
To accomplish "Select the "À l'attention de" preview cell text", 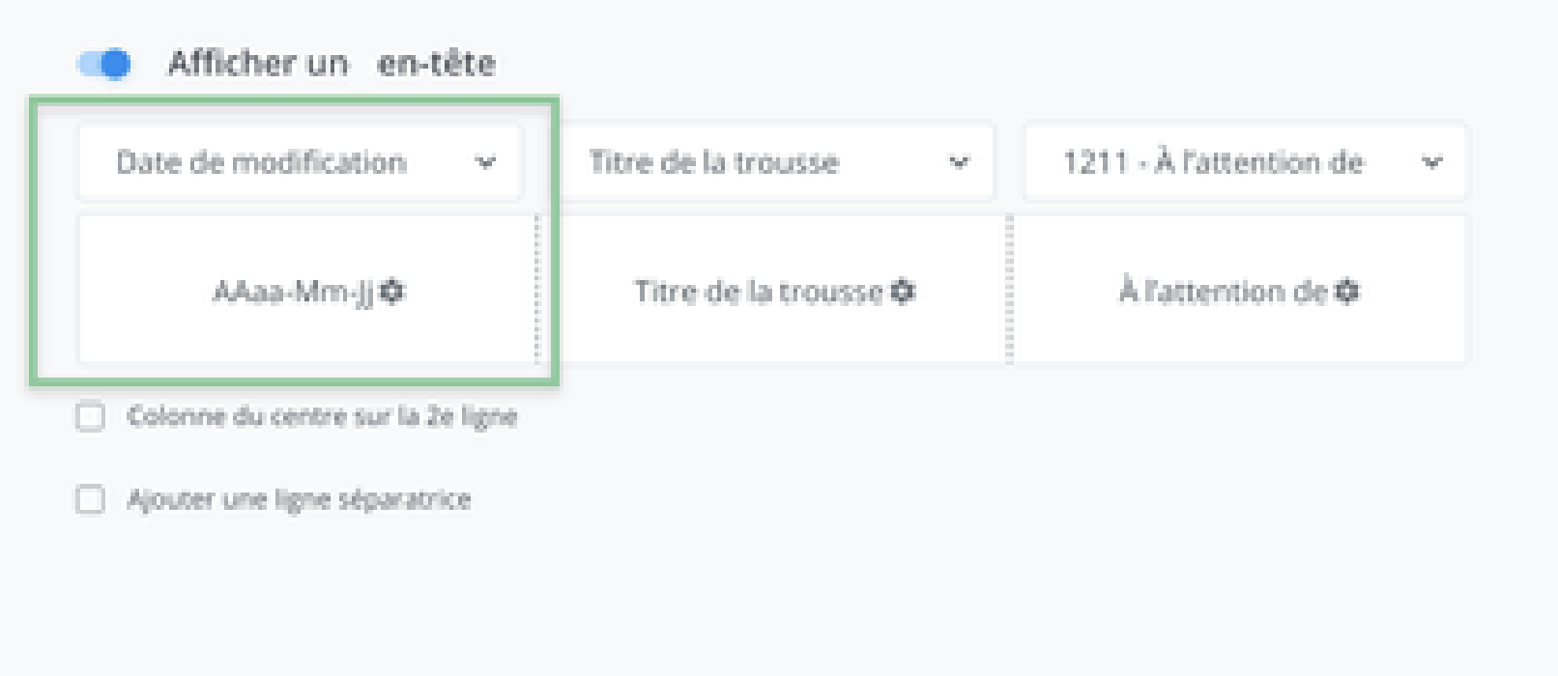I will click(x=1224, y=291).
